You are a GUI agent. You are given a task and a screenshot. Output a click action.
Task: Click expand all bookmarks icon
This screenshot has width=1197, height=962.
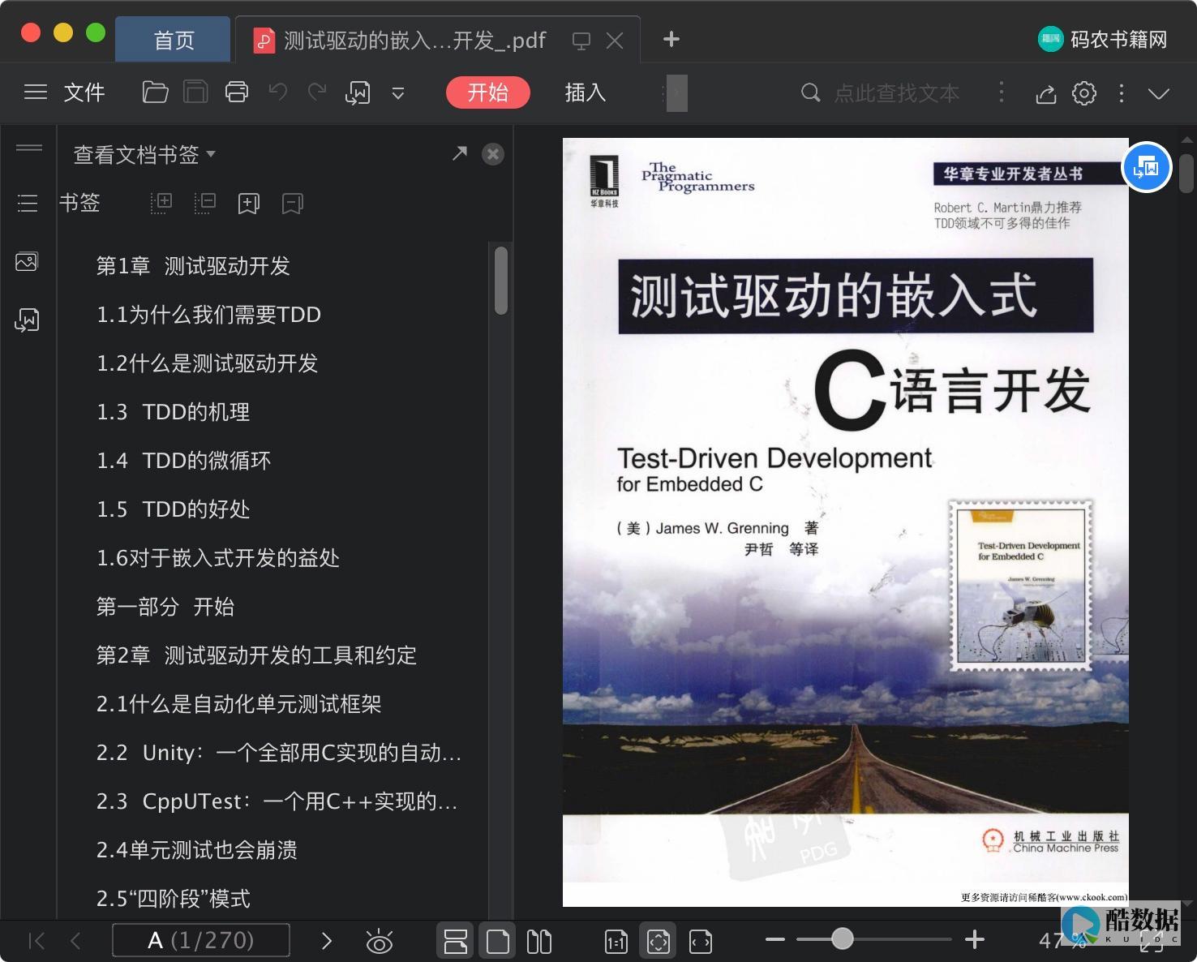(x=161, y=203)
